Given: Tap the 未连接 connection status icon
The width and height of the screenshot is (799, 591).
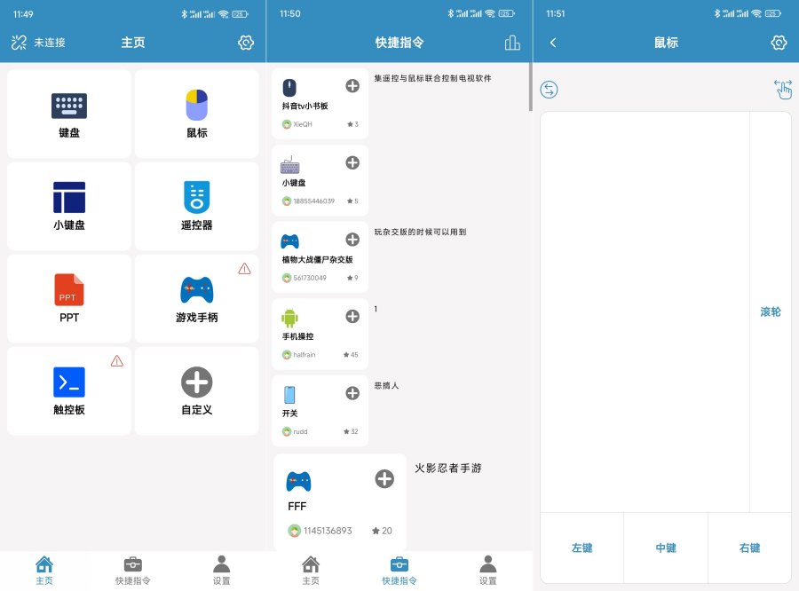Looking at the screenshot, I should pos(20,43).
